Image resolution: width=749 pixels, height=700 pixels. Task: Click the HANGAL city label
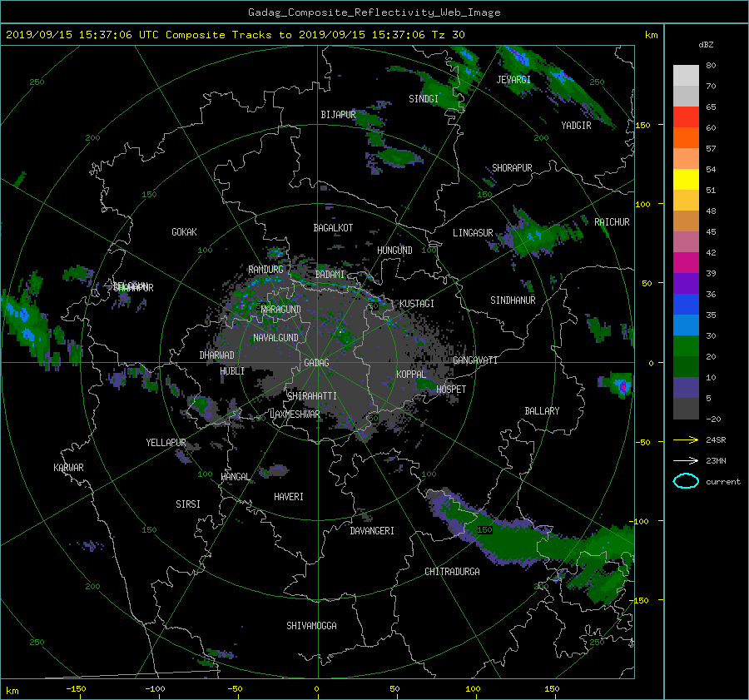coord(236,477)
